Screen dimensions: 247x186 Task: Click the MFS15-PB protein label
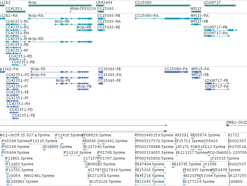click(200, 75)
